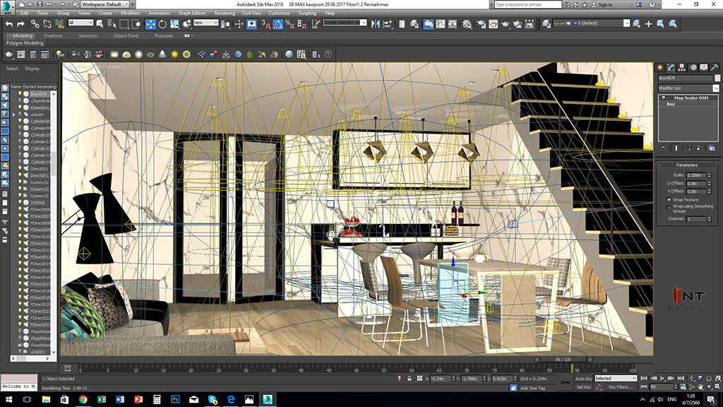The height and width of the screenshot is (407, 723).
Task: Toggle visibility bulb of FDirect006 row
Action: click(x=20, y=209)
